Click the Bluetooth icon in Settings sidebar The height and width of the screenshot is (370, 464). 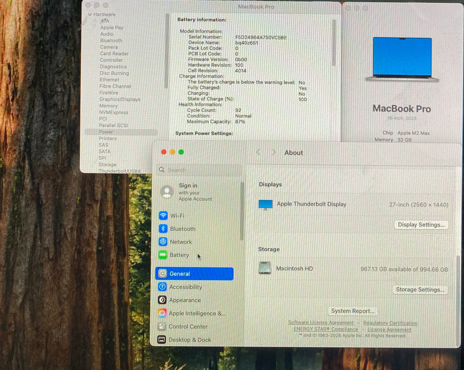[x=163, y=228]
